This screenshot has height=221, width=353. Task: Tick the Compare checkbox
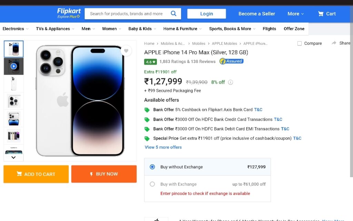(x=300, y=43)
